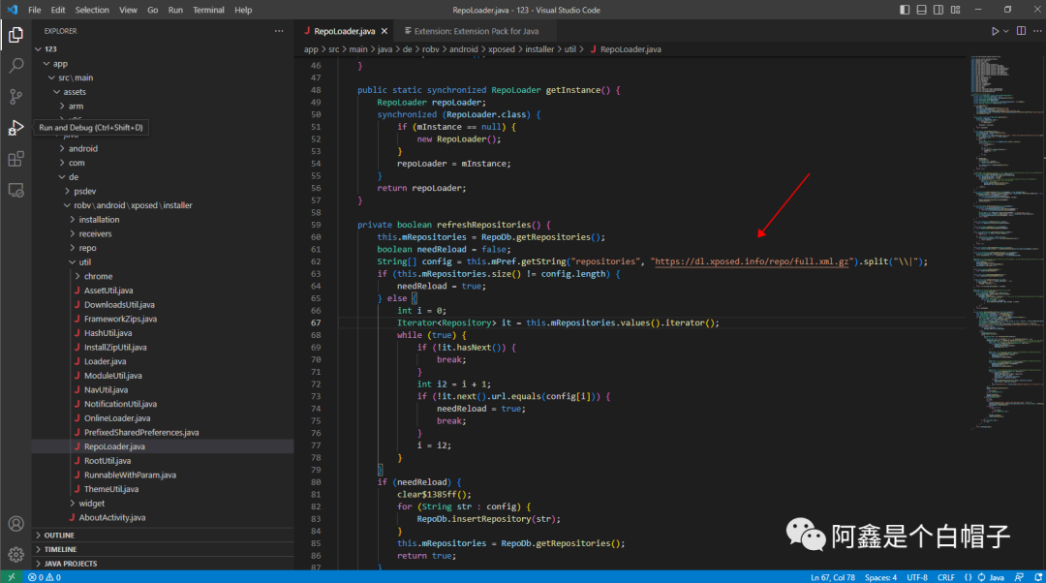Switch to Extension Pack for Java tab

pos(476,31)
